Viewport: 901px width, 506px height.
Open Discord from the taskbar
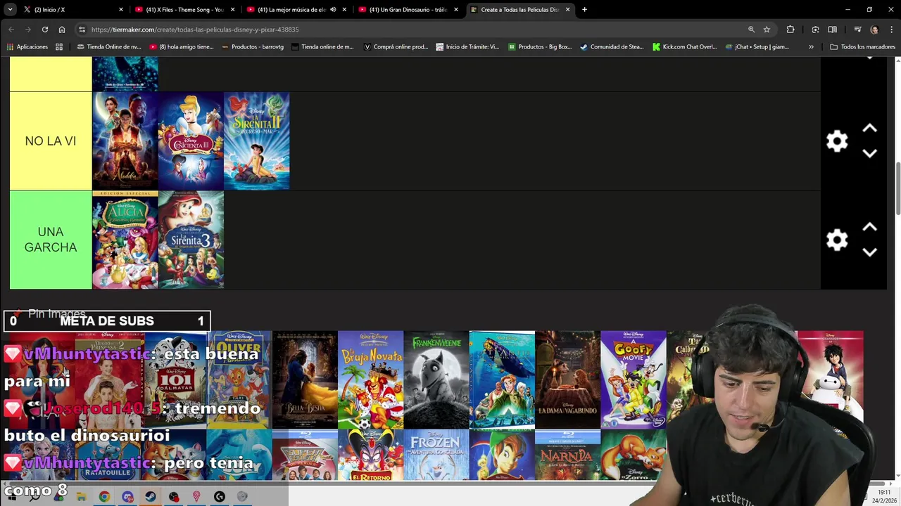pos(127,497)
